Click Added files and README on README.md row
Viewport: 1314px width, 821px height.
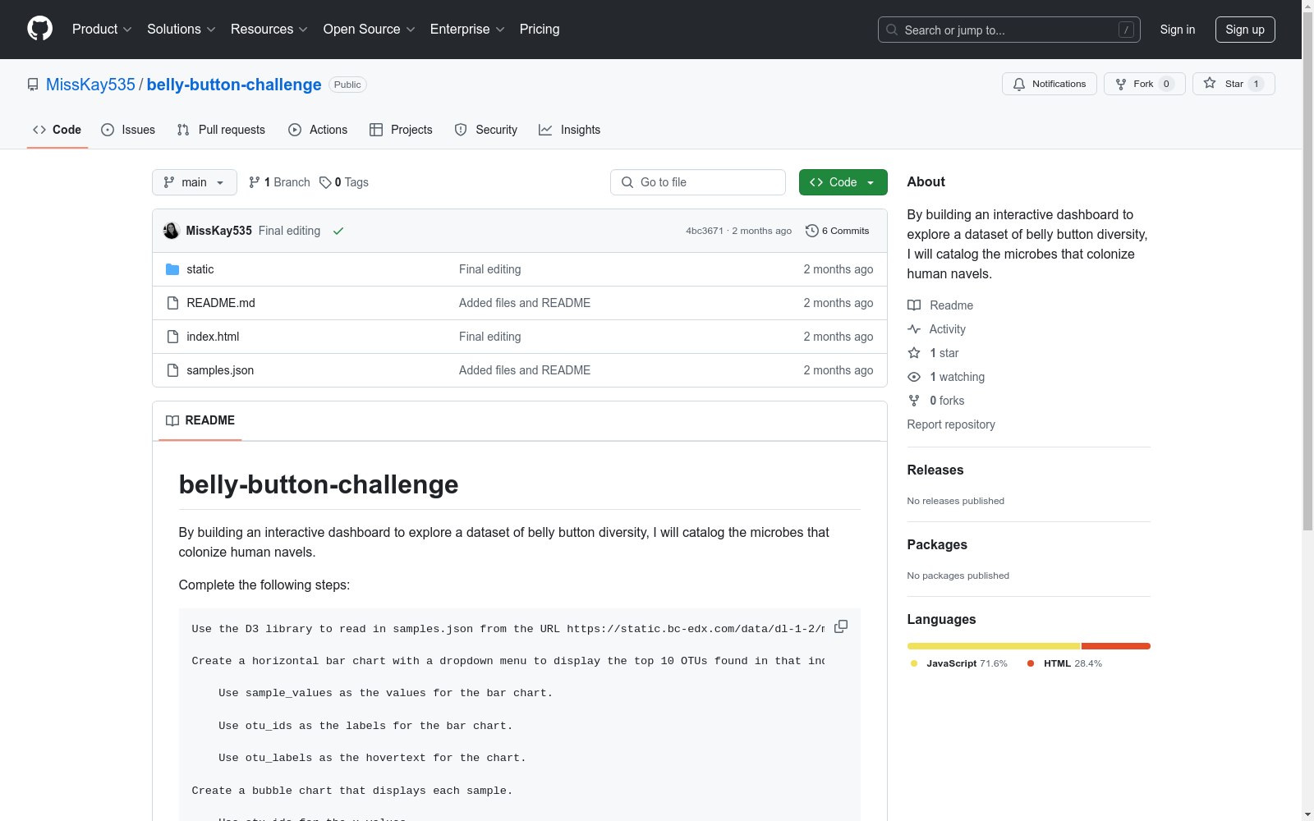[x=525, y=303]
